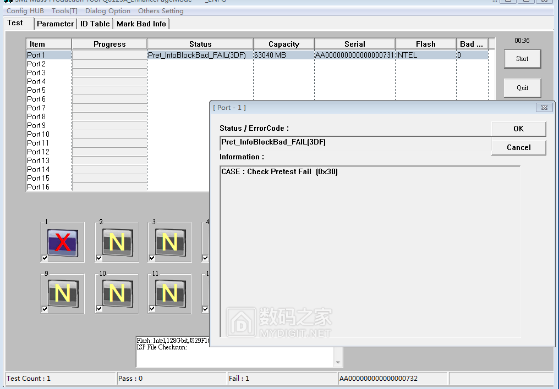Image resolution: width=559 pixels, height=389 pixels.
Task: Open the Others Setting menu
Action: coord(161,10)
